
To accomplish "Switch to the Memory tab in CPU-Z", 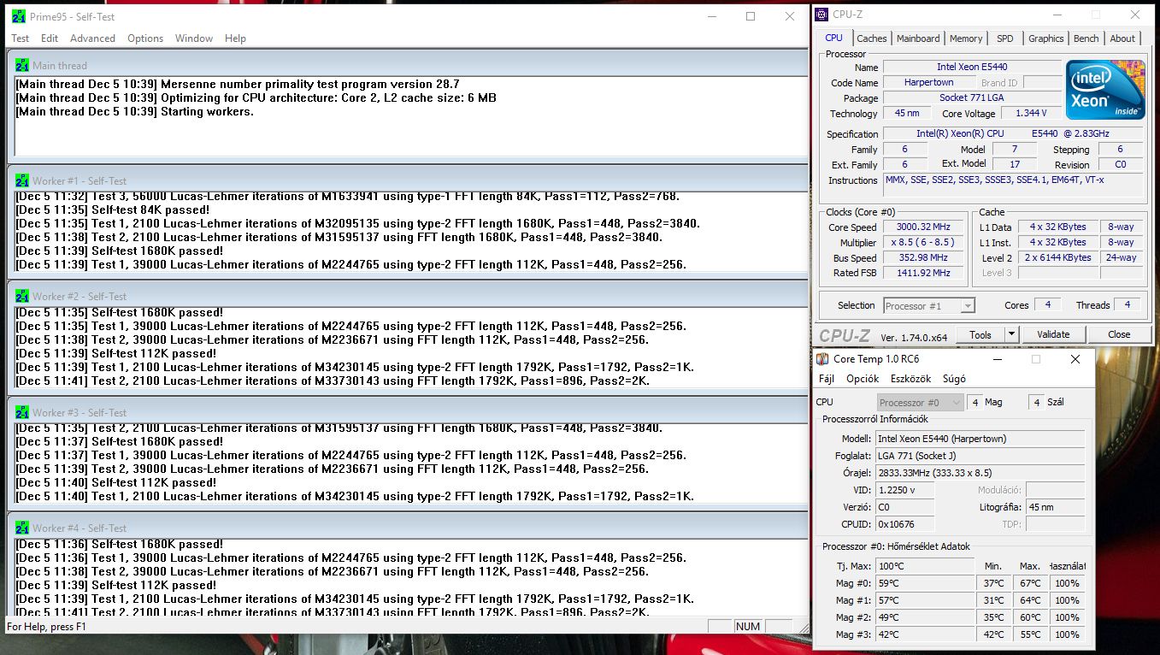I will pos(966,38).
